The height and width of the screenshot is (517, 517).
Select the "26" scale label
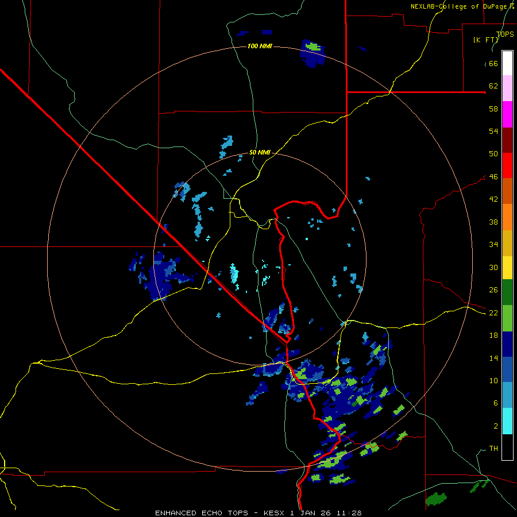(x=493, y=290)
